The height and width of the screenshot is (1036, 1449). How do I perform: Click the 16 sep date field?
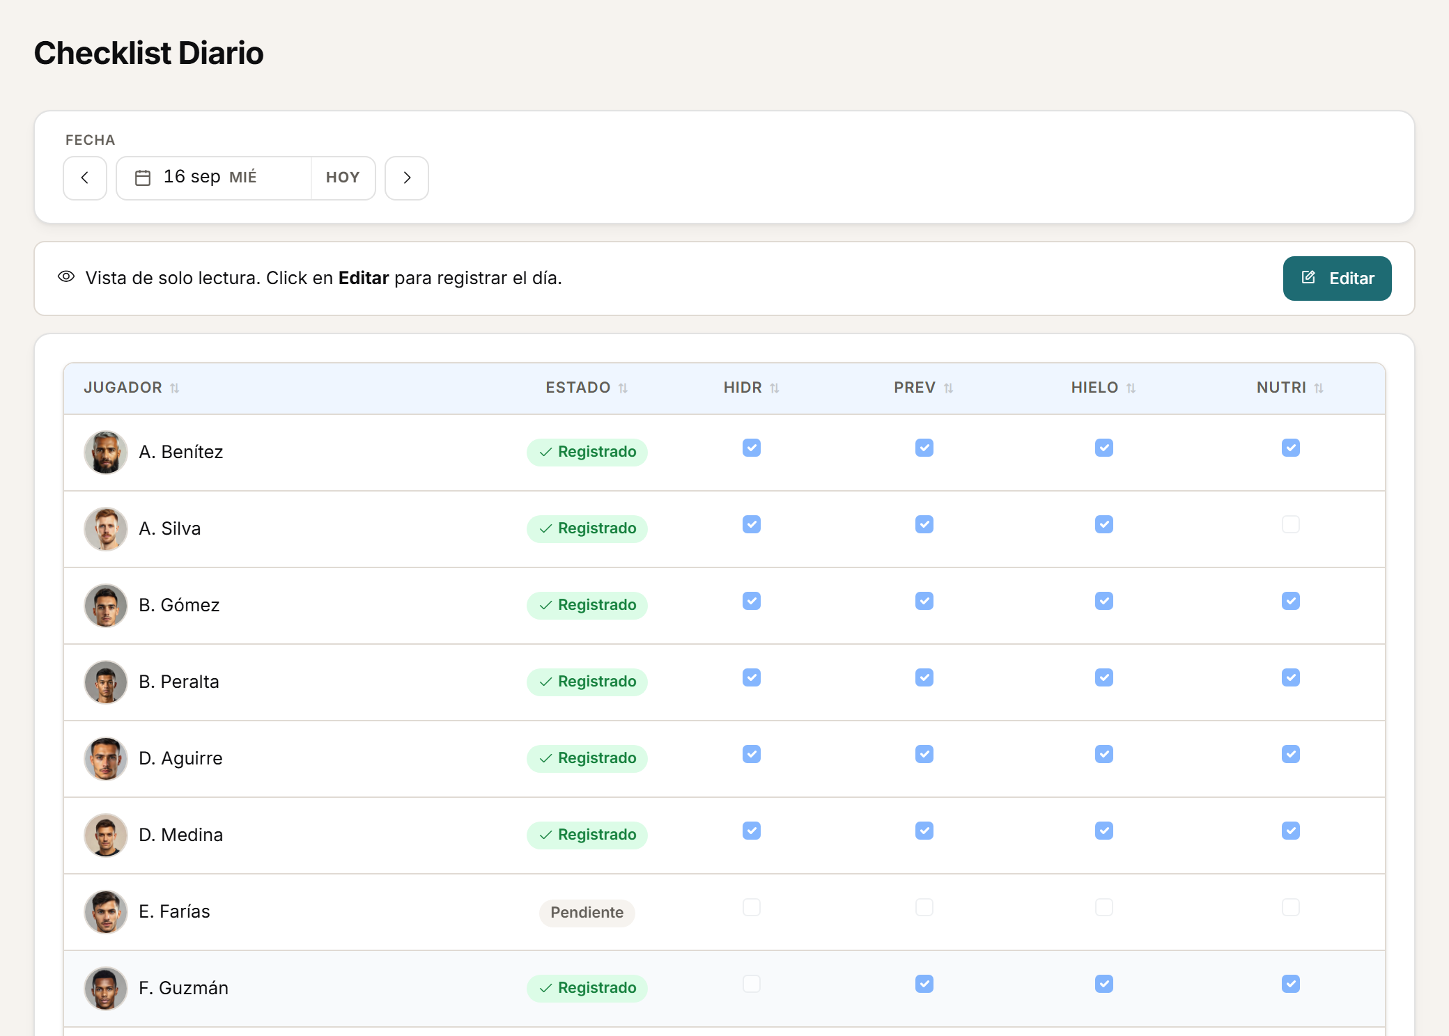tap(214, 178)
